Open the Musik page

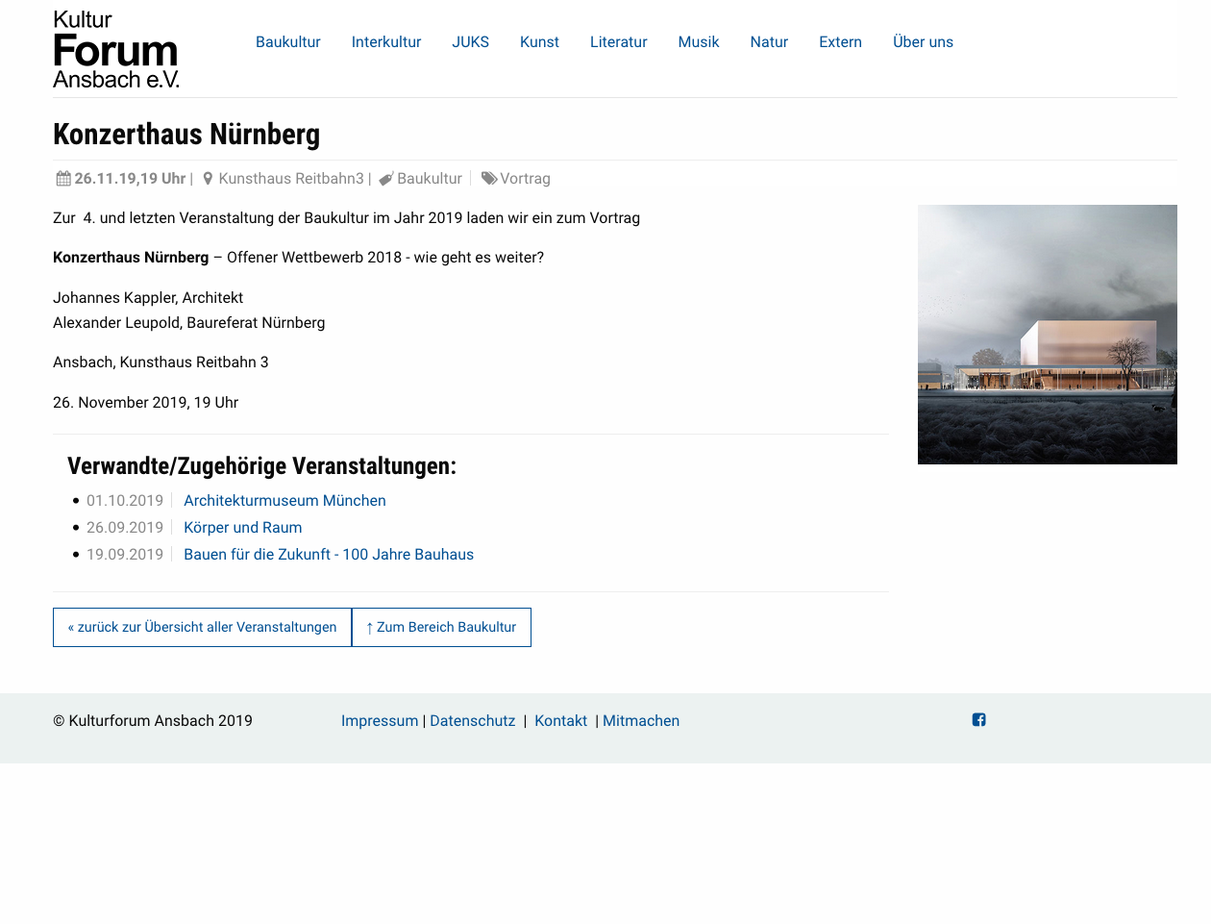pos(699,41)
